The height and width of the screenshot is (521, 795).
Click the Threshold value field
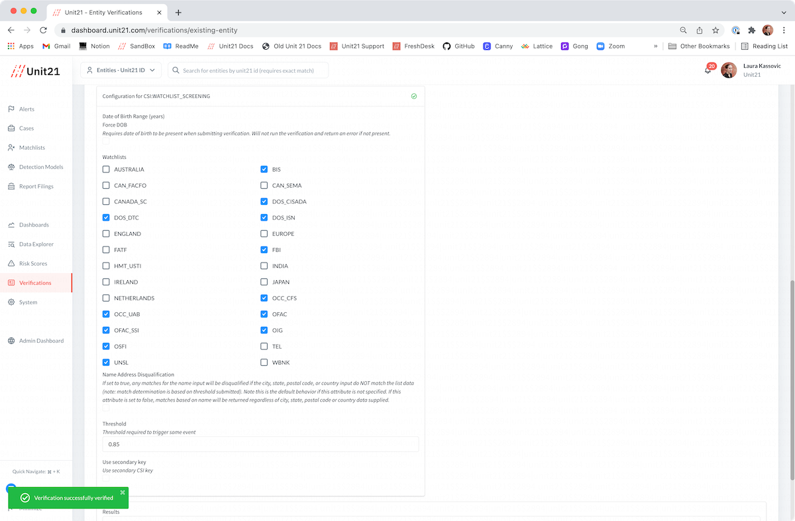(x=261, y=444)
